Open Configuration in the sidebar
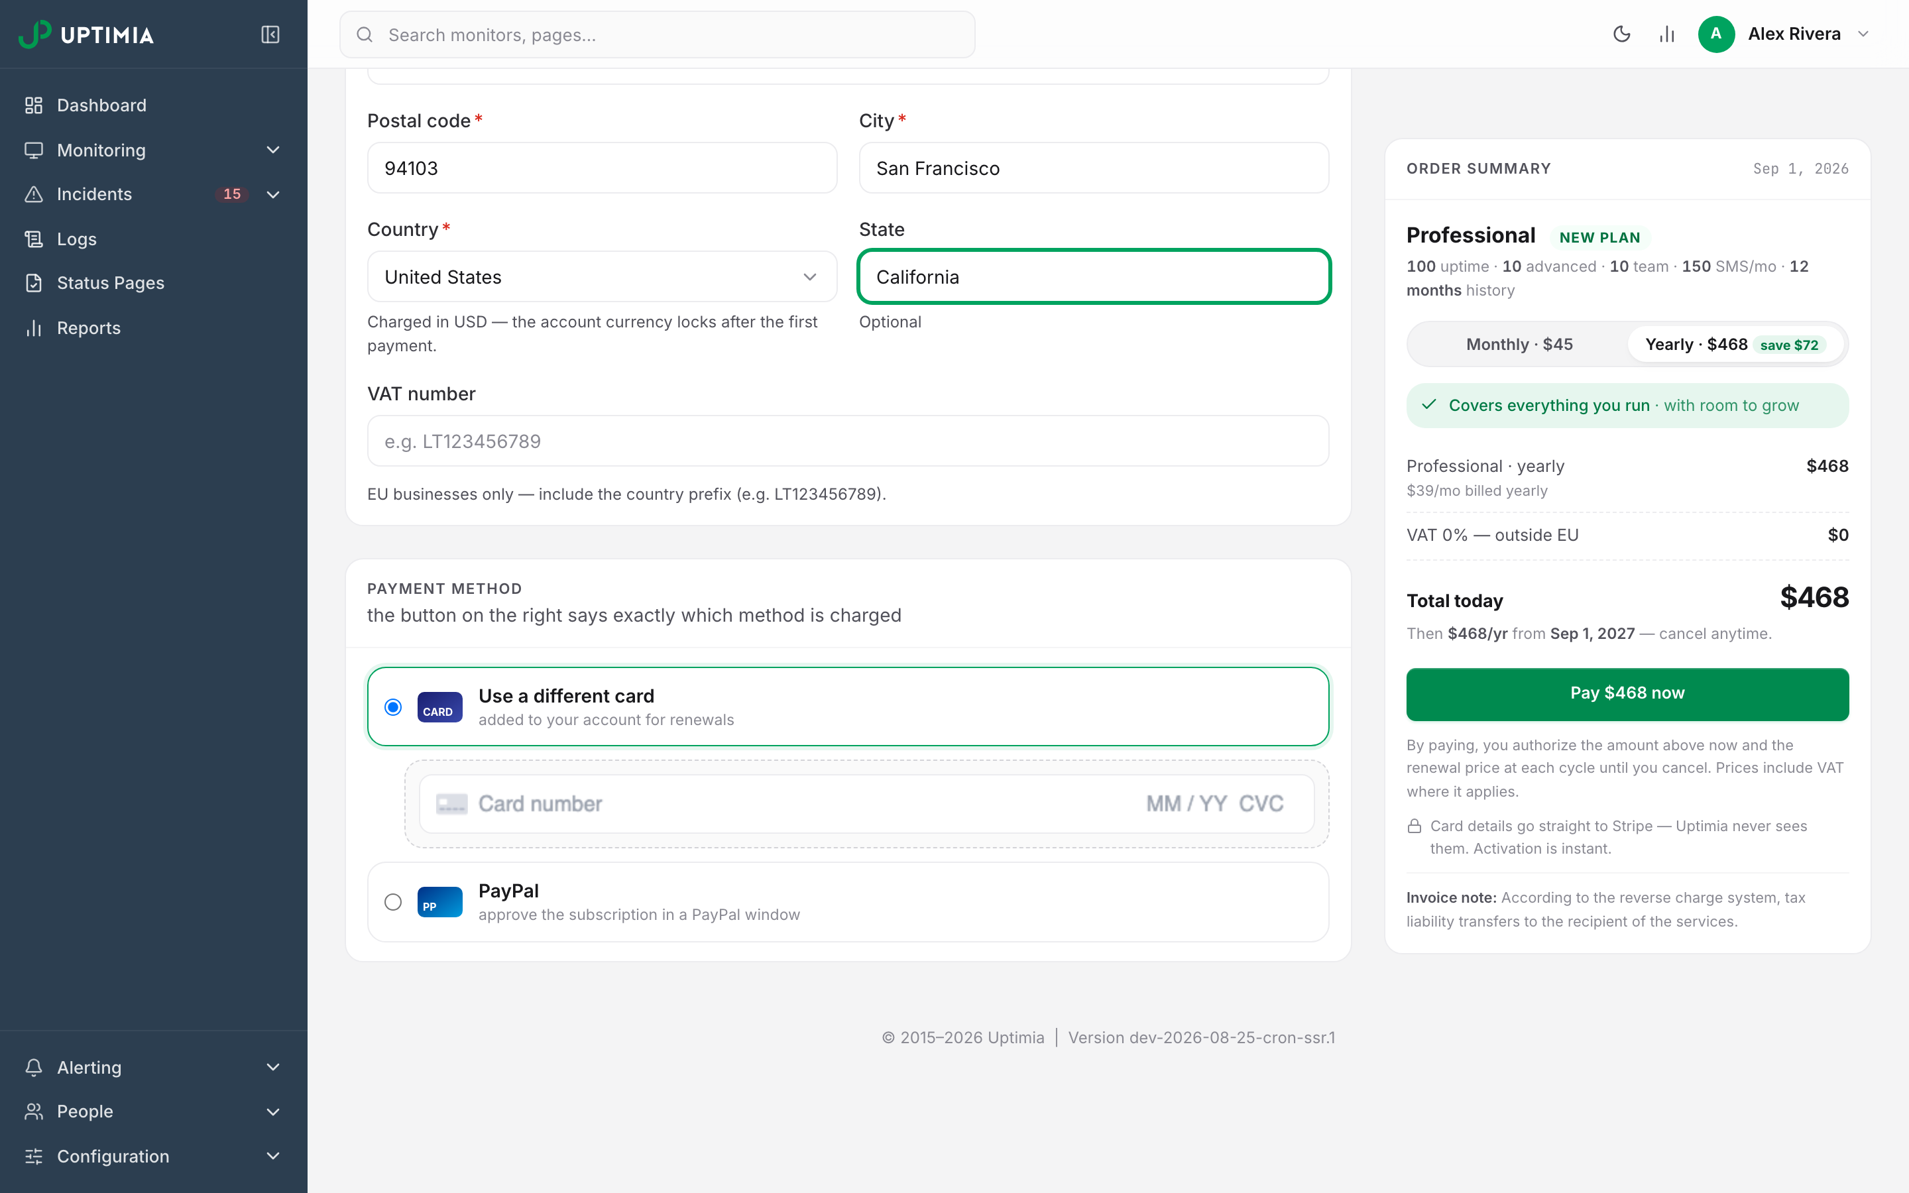1909x1193 pixels. [x=153, y=1156]
